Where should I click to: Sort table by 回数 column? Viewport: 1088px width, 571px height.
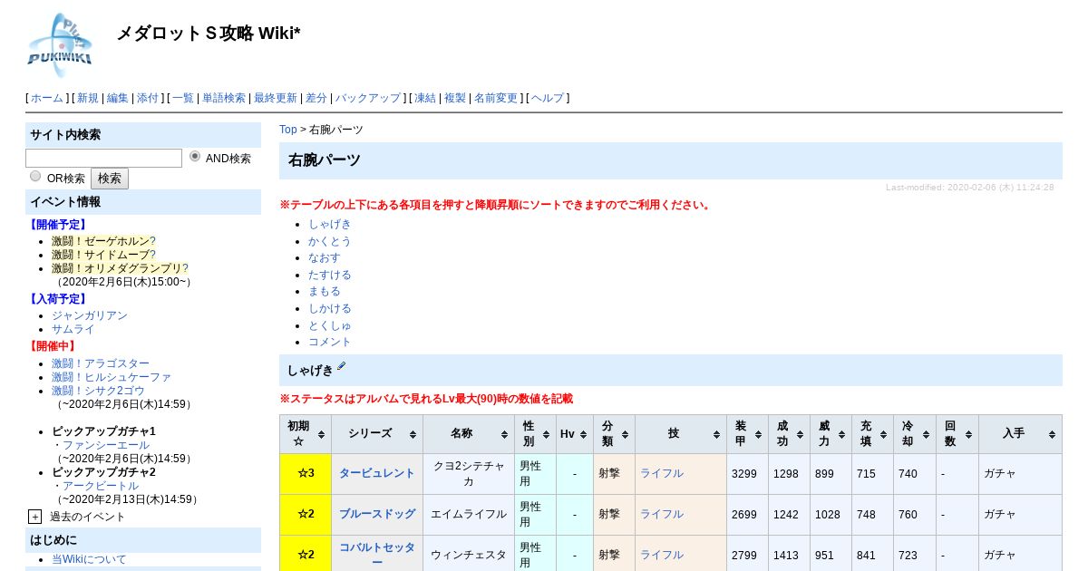(957, 434)
